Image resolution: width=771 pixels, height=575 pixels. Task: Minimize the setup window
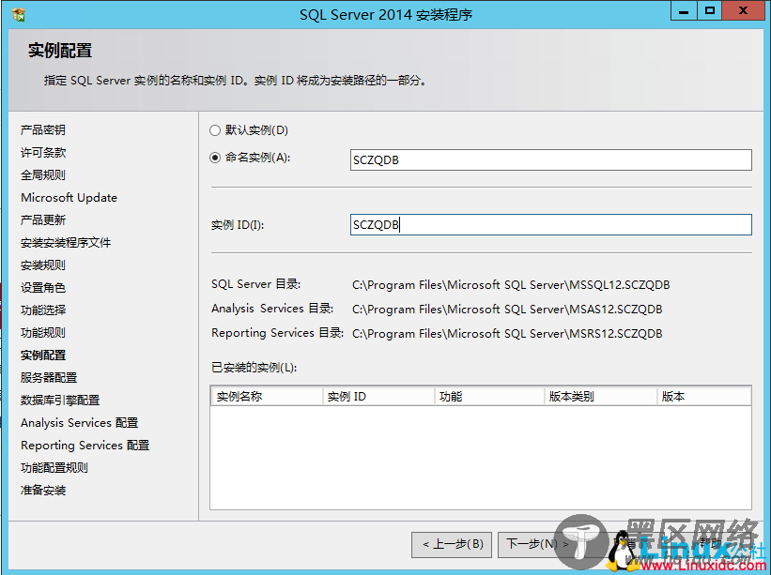coord(684,11)
